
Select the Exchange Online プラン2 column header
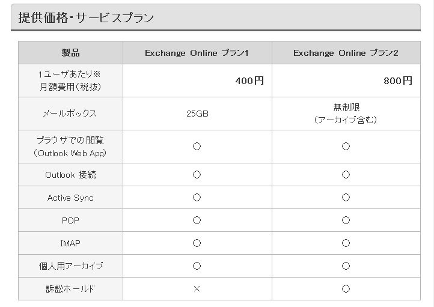coord(346,53)
